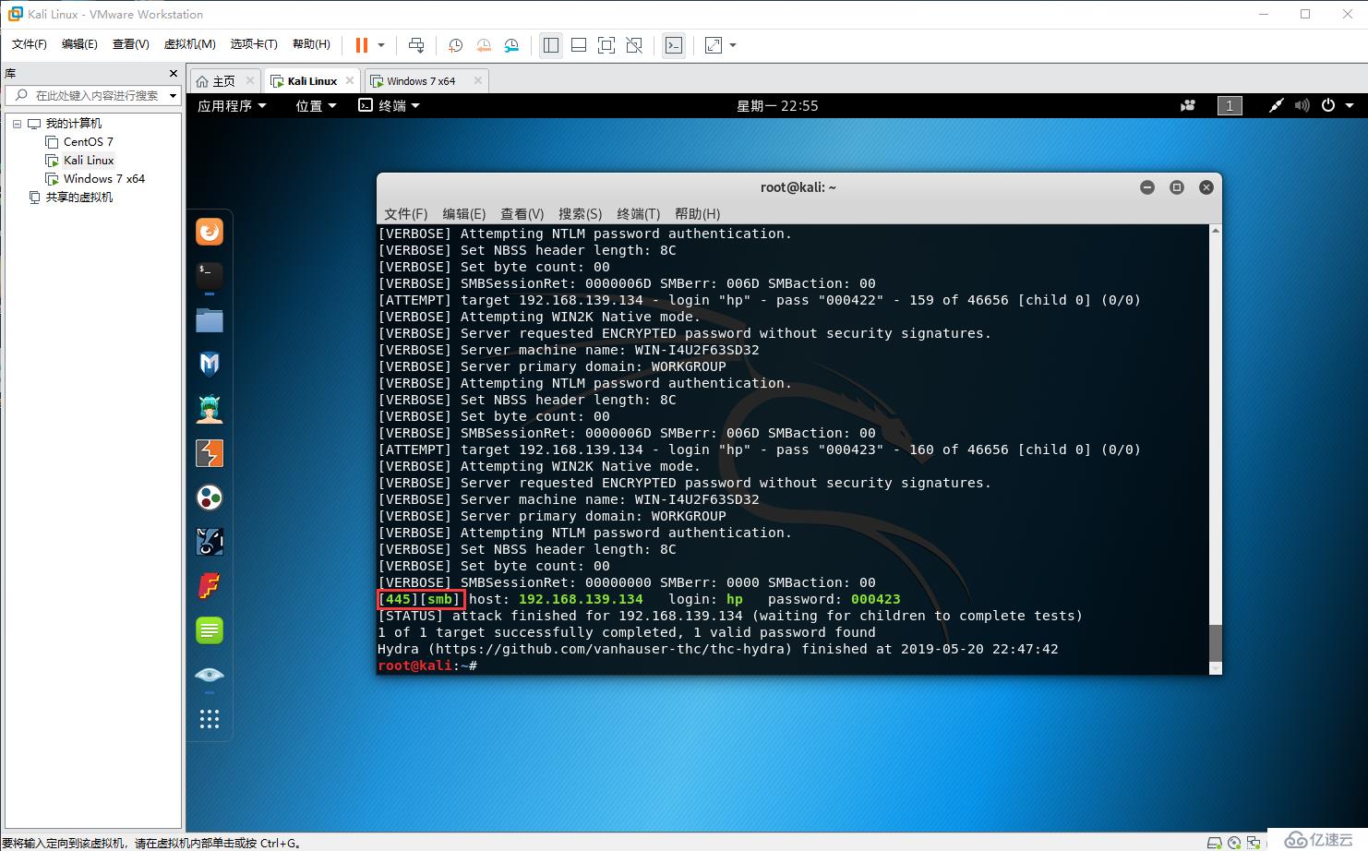Screen dimensions: 1368x851
Task: Take a snapshot of this virtual machine
Action: tap(455, 45)
